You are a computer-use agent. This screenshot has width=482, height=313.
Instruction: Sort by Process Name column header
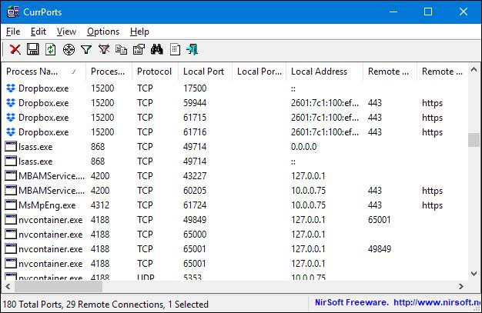coord(44,72)
